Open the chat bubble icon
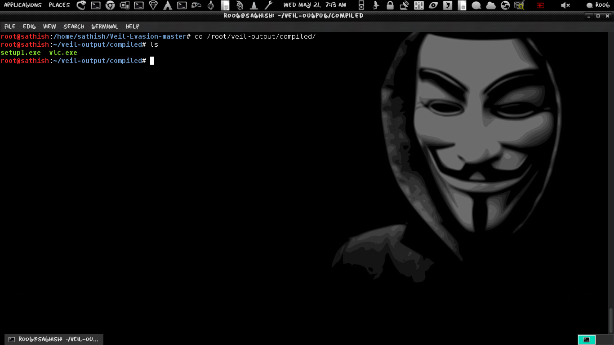The image size is (614, 345). 476,5
